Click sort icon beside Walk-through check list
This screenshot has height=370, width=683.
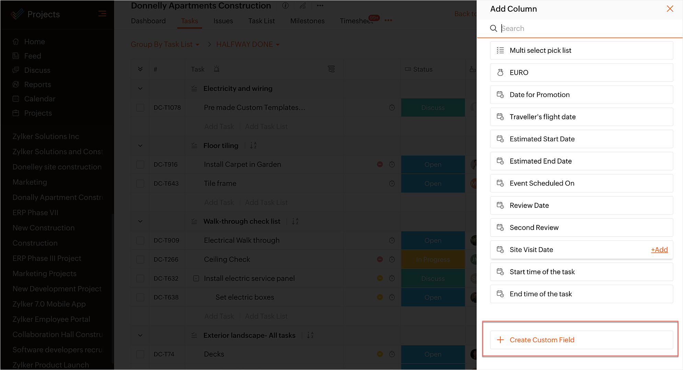(295, 221)
